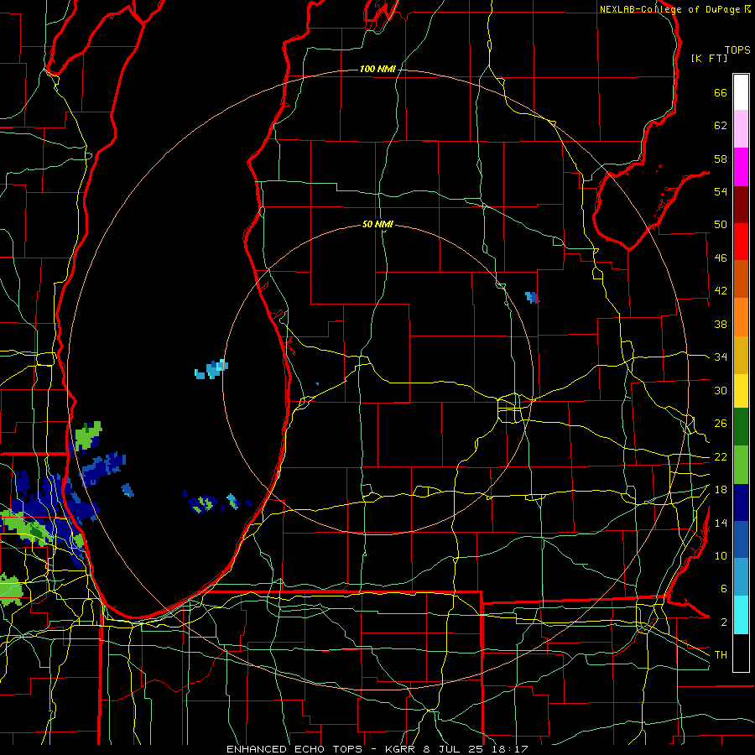This screenshot has width=755, height=755.
Task: Click the "42" legend value
Action: point(721,291)
